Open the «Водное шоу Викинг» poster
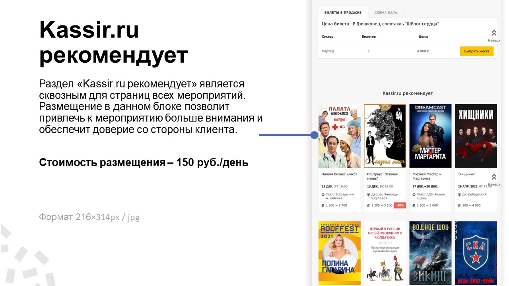 [x=430, y=253]
